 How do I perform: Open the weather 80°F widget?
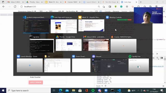132,90
